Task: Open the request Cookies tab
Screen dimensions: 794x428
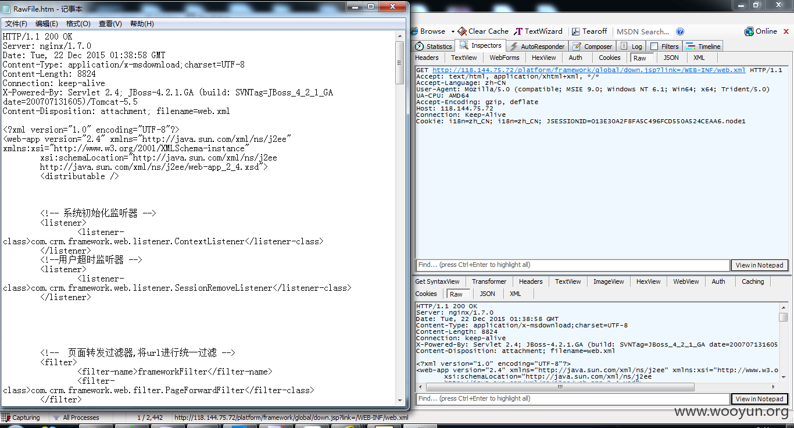Action: 610,58
